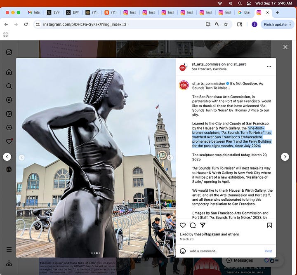Click sf_arts_commission username in caption
Screen dimensions: 297x275
(209, 83)
